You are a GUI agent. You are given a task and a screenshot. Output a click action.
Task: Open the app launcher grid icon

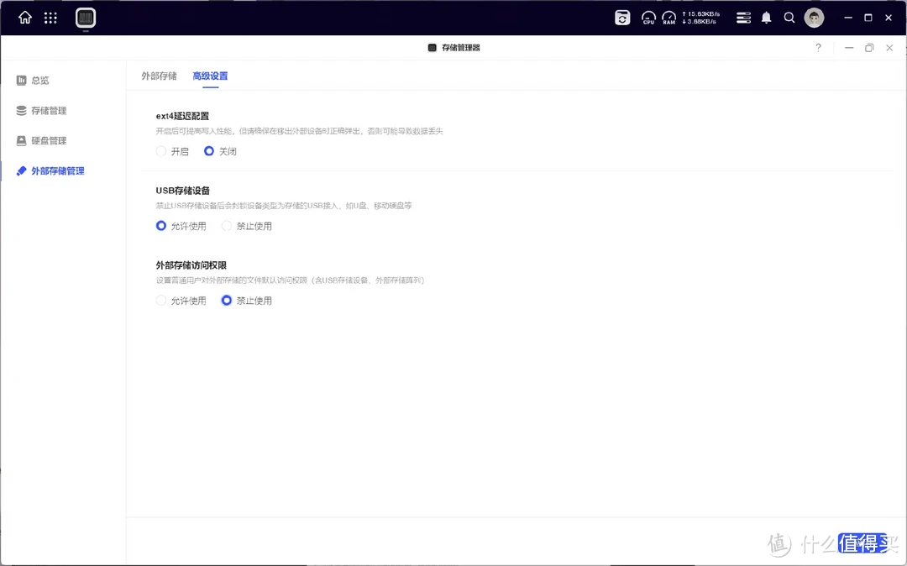(50, 17)
